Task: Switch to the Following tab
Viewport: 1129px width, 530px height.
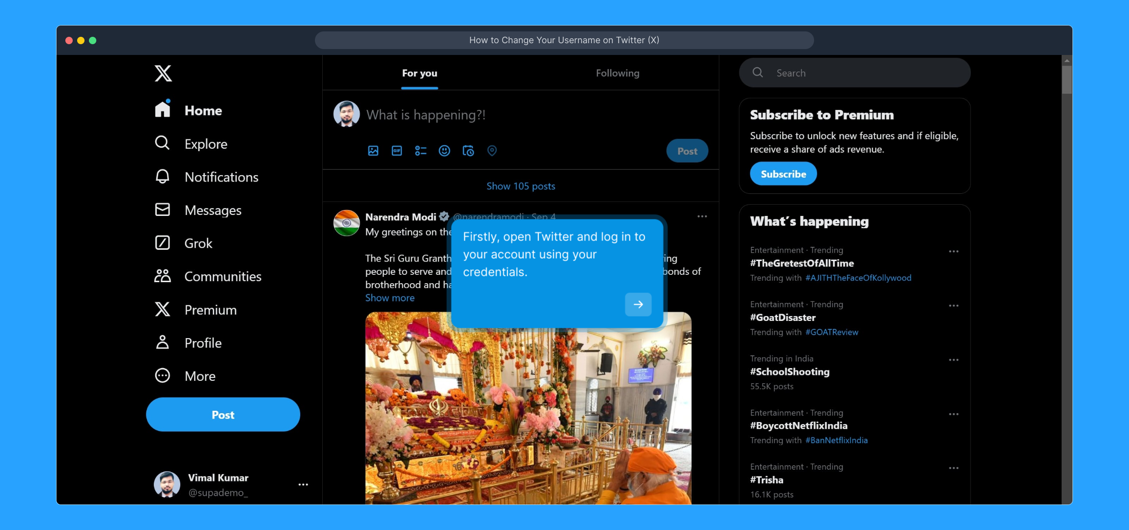Action: (617, 73)
